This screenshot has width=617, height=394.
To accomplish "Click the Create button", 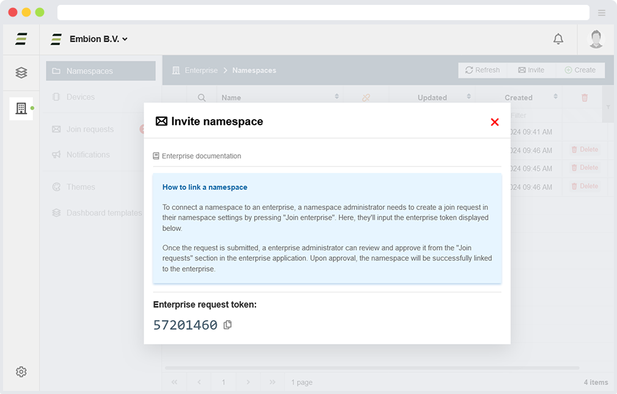I will pos(580,70).
